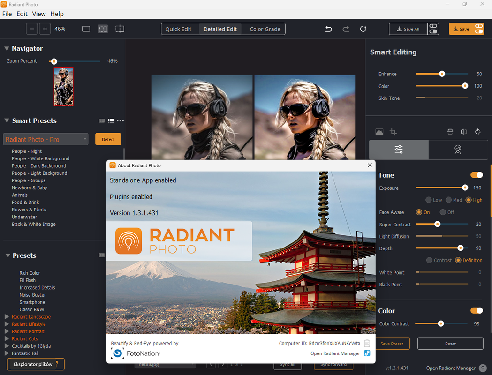Viewport: 492px width, 375px height.
Task: Click the zoom out minus button
Action: pos(32,29)
